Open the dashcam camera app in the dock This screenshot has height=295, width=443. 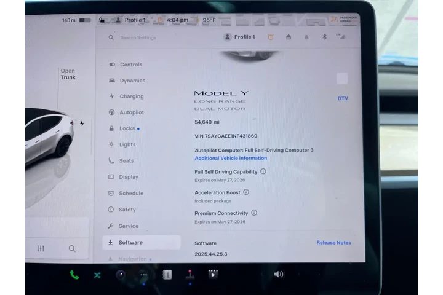pos(121,274)
